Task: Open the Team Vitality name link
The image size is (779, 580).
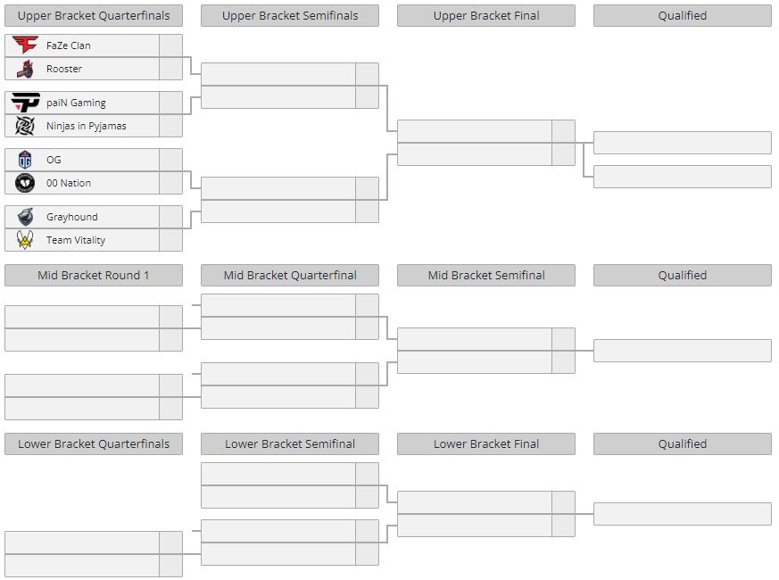Action: click(76, 240)
